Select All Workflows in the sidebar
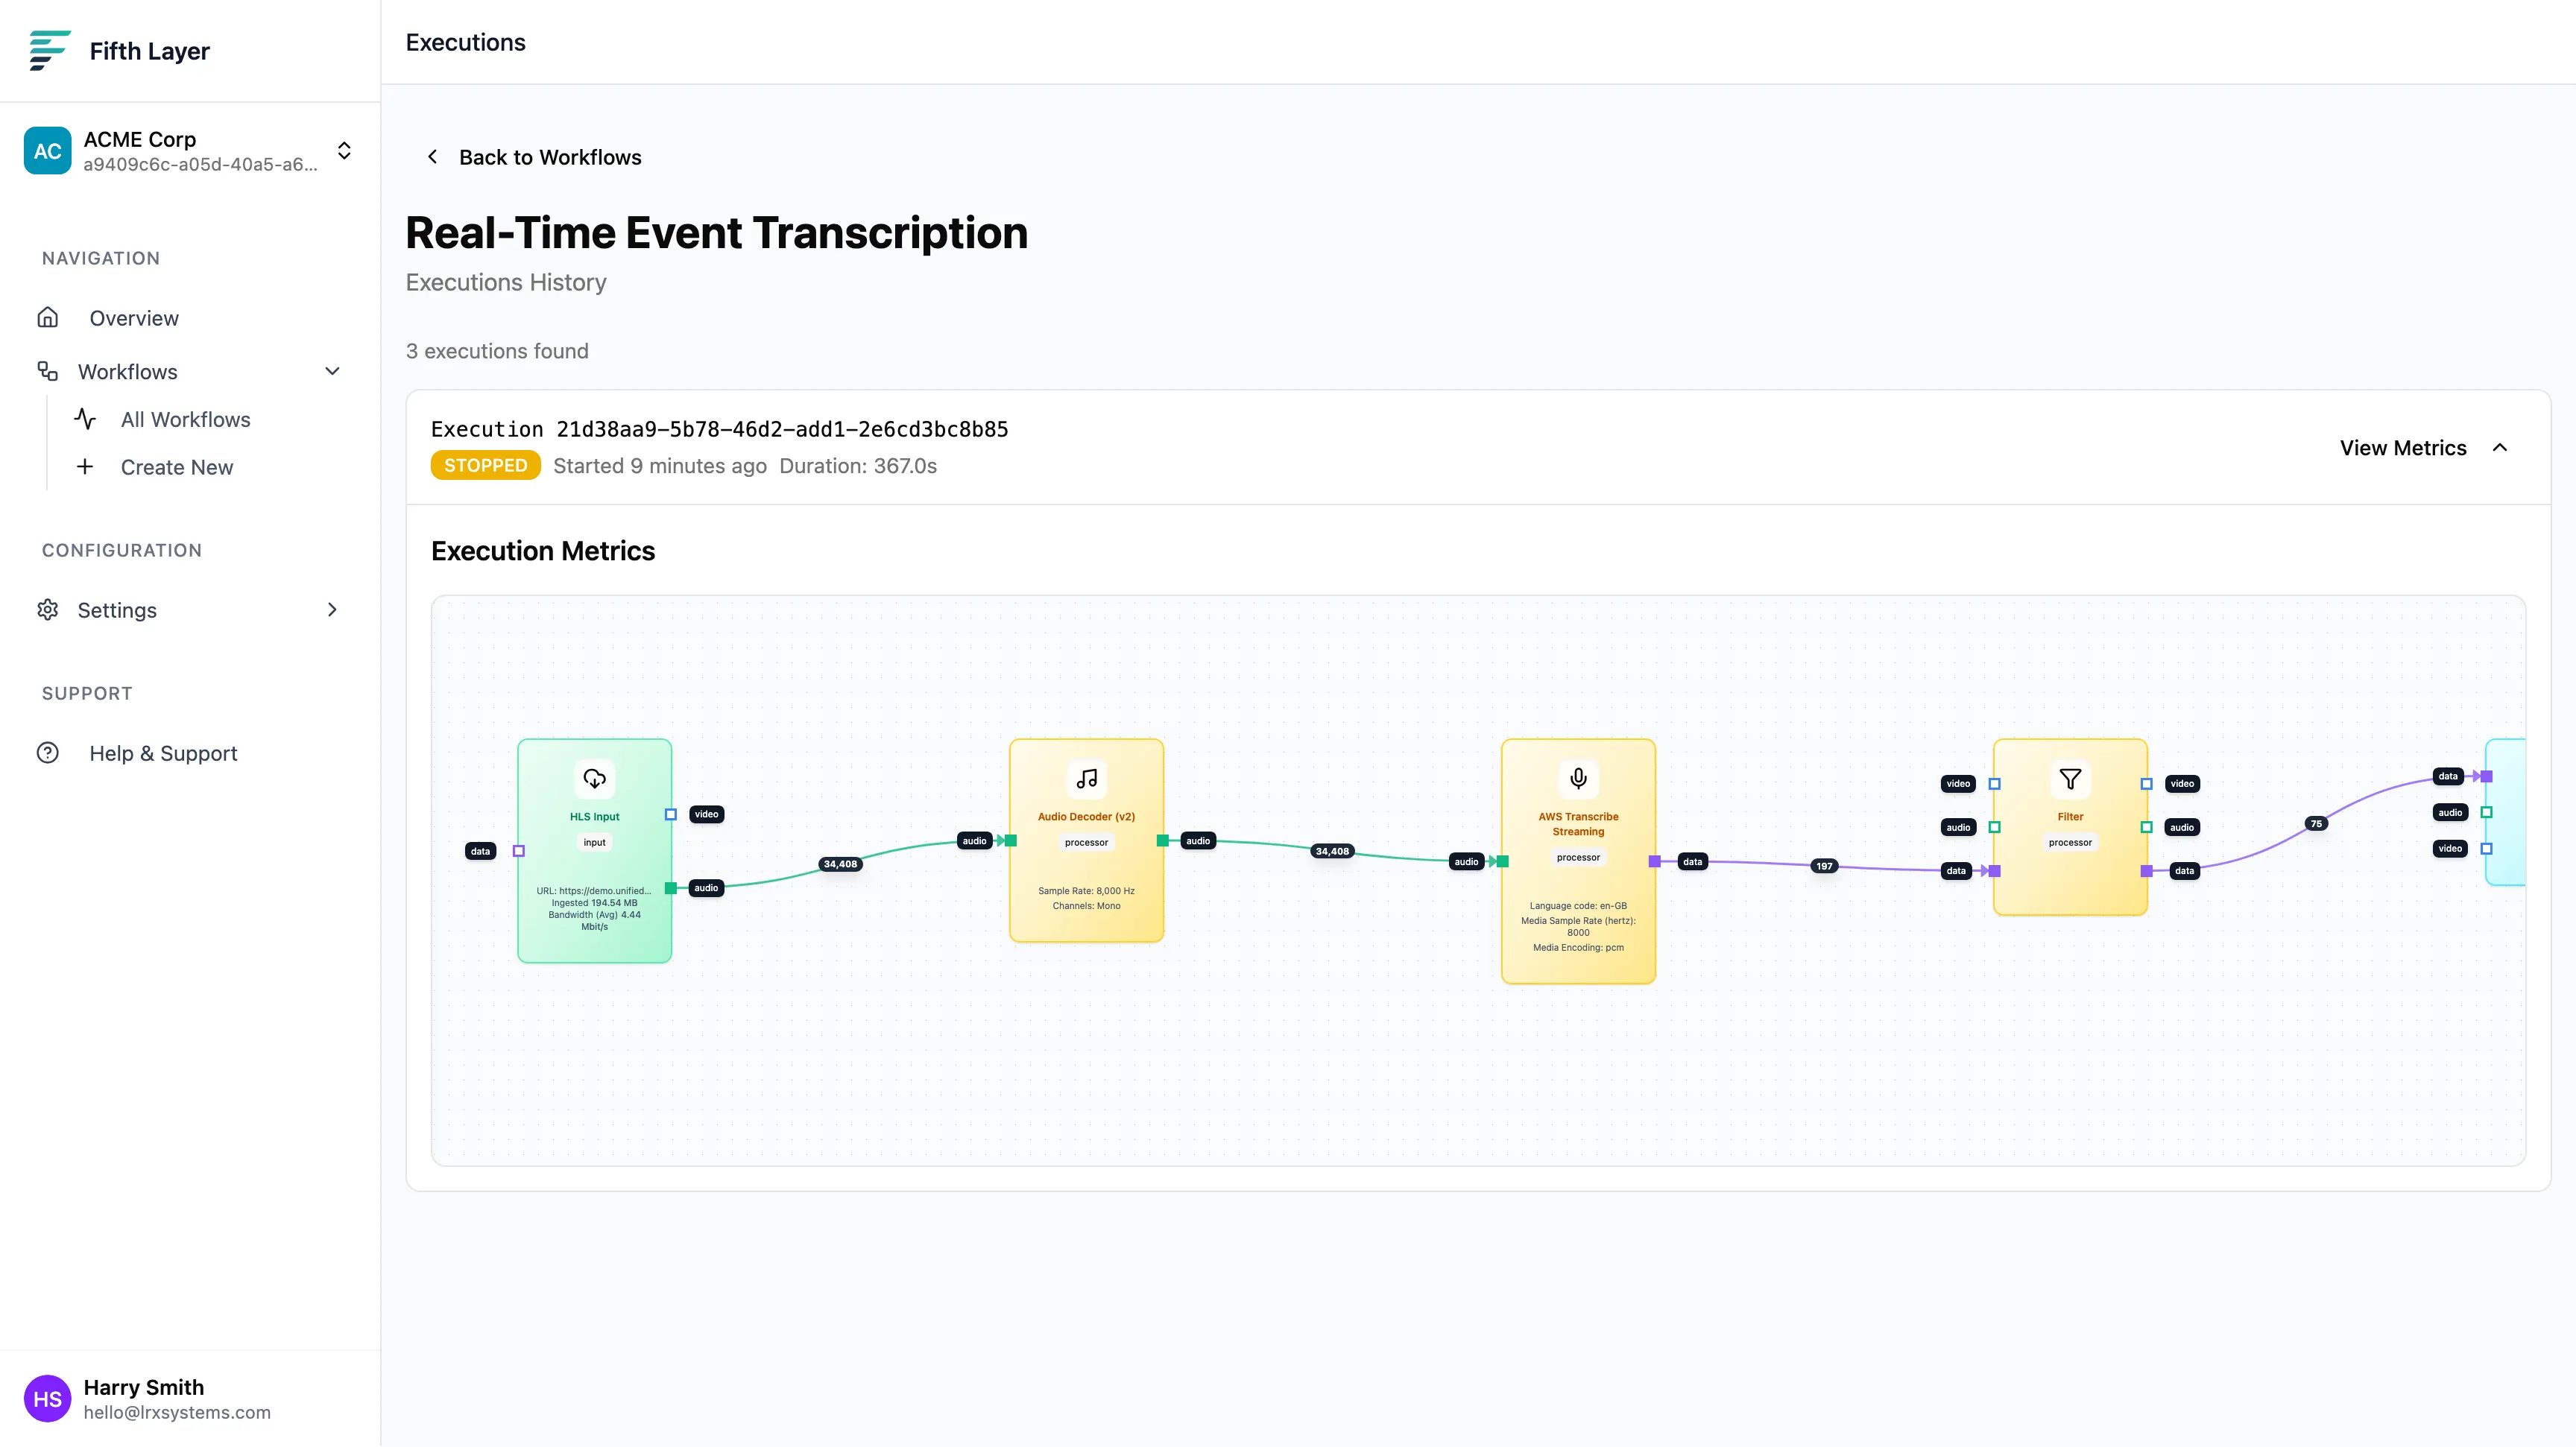Screen dimensions: 2576x1447 [x=185, y=419]
